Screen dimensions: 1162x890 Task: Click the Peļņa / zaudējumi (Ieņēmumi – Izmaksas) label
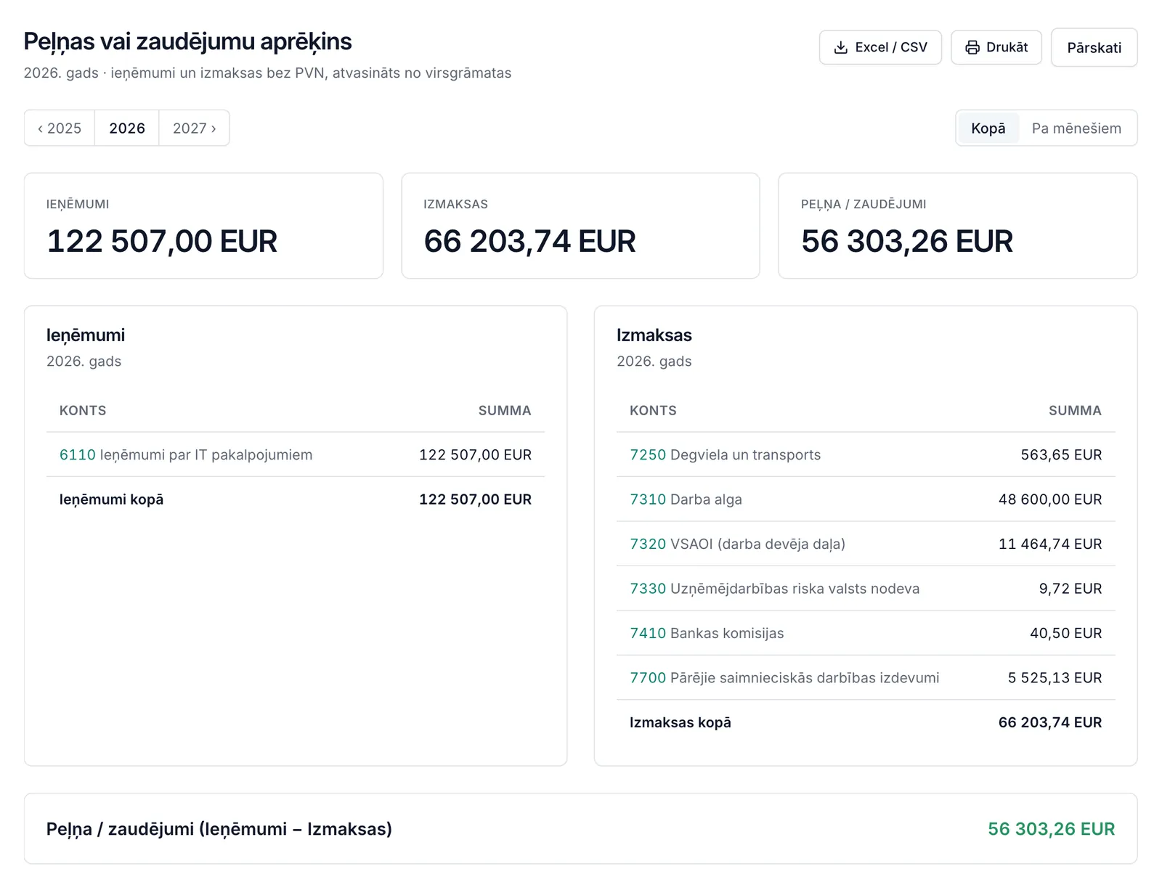click(x=219, y=829)
